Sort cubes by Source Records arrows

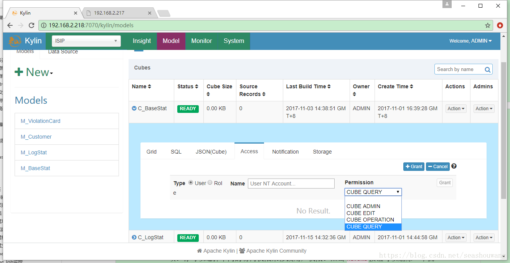[264, 94]
